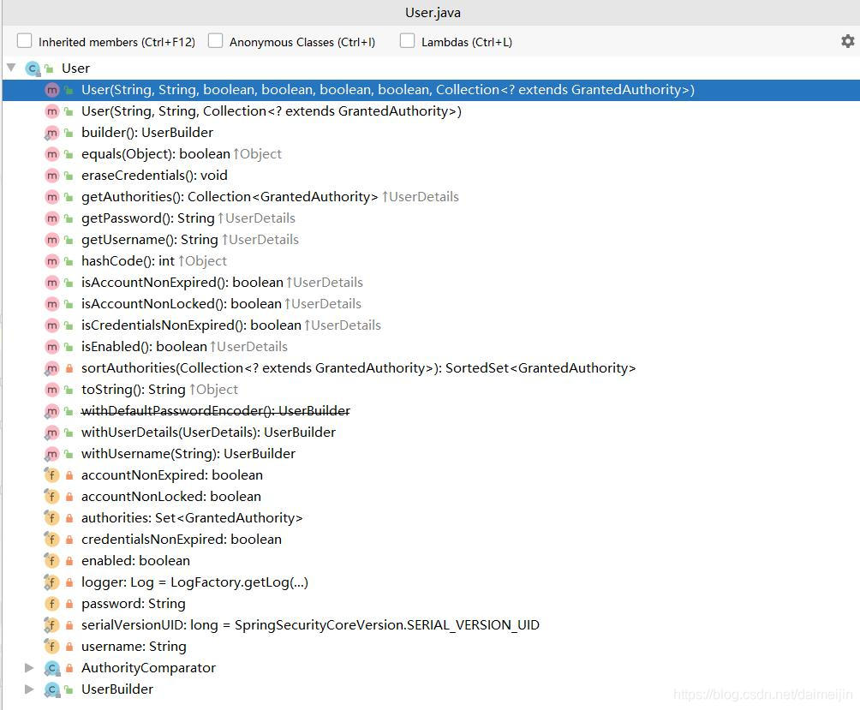Click the field icon beside accountNonLocked

(x=51, y=496)
